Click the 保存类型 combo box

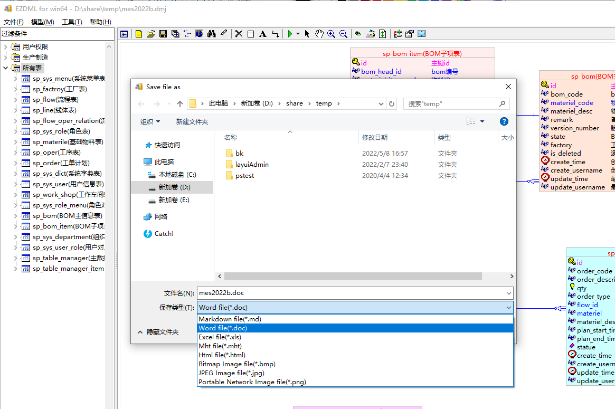pyautogui.click(x=355, y=308)
